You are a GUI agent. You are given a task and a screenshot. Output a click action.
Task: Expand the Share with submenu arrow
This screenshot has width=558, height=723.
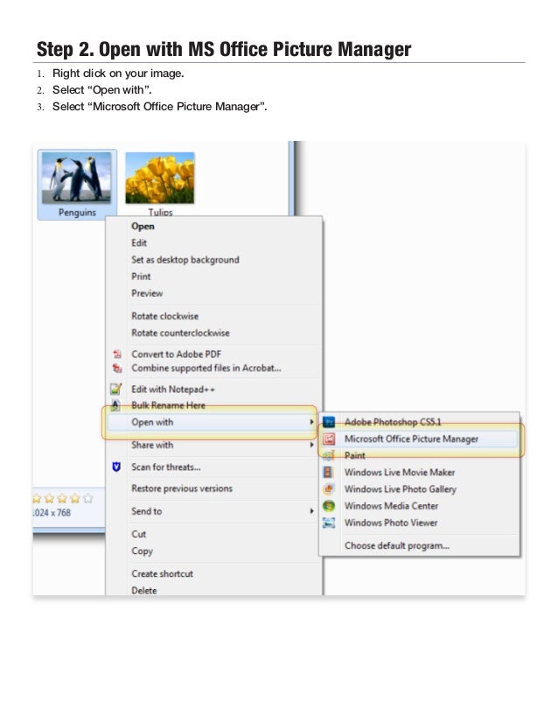311,445
